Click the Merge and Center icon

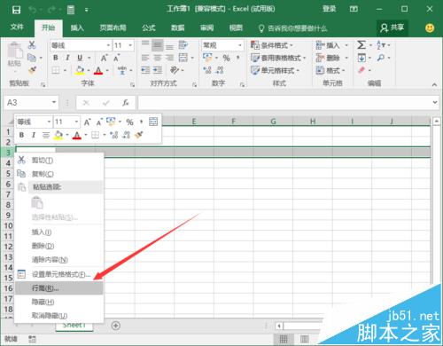pos(183,58)
